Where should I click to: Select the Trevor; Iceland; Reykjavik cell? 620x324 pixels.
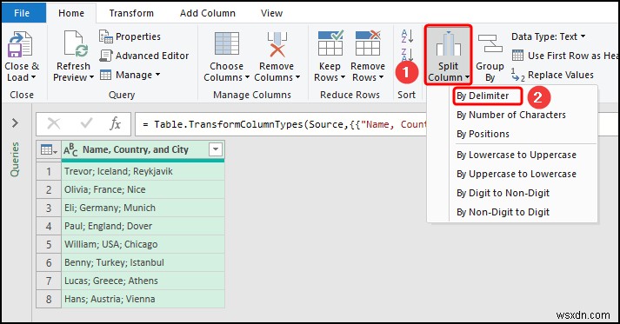[x=143, y=171]
